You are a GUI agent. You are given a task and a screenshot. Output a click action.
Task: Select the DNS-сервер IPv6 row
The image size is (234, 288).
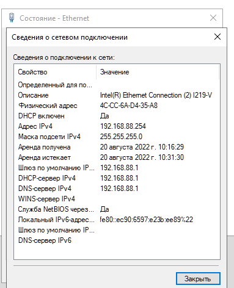[117, 240]
